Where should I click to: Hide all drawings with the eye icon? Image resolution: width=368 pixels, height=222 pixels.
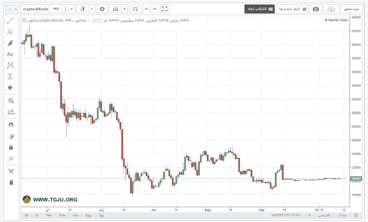click(11, 159)
